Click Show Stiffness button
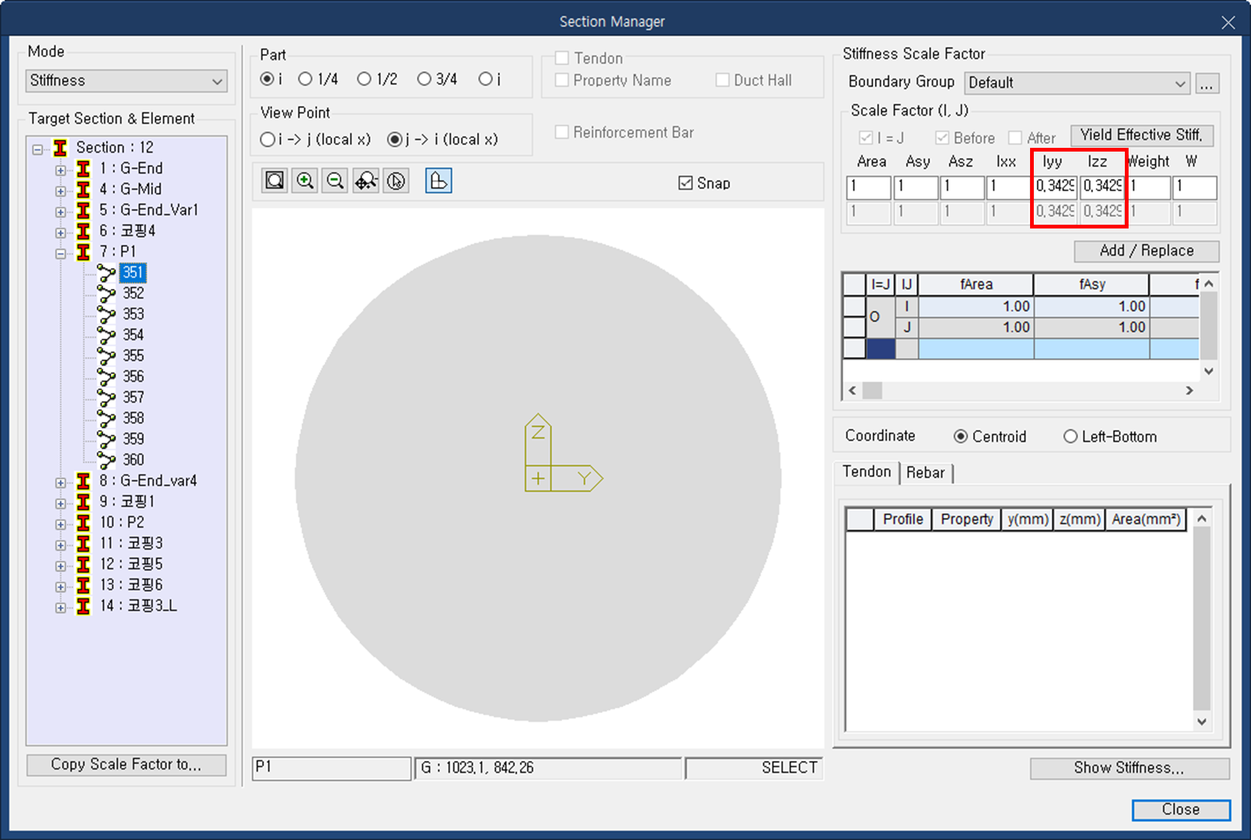The height and width of the screenshot is (840, 1251). click(x=1129, y=768)
